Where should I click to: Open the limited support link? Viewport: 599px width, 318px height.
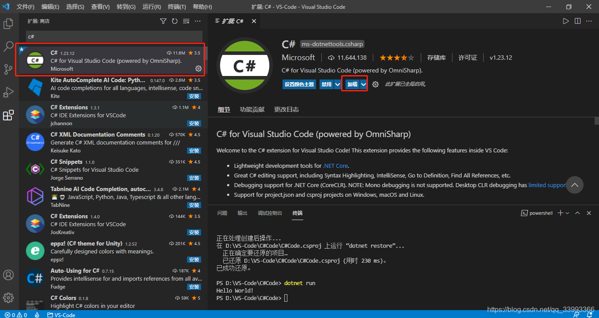pos(548,185)
